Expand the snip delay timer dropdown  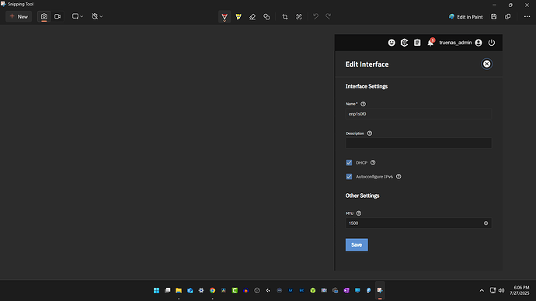pyautogui.click(x=97, y=16)
